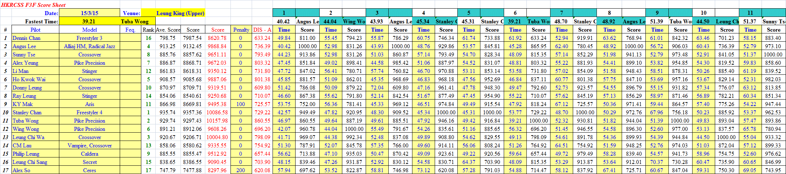Click the HKRCSS F3F Score Sheet title
The image size is (786, 174).
point(33,5)
